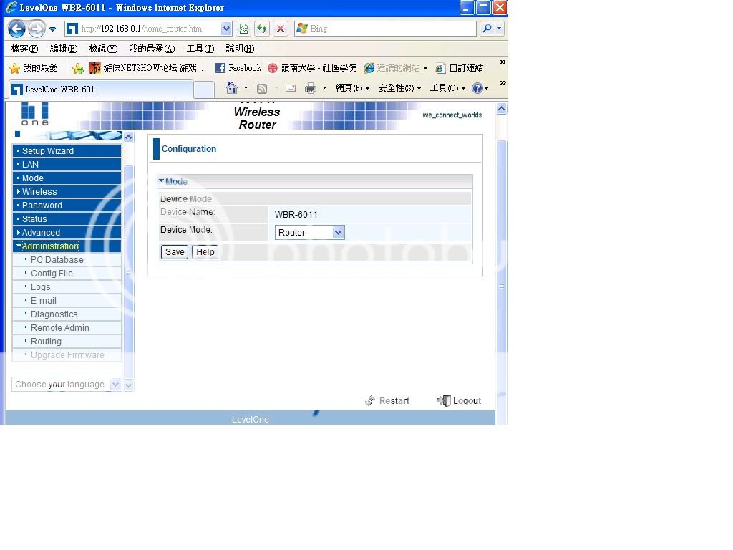The width and height of the screenshot is (733, 550).
Task: Click the Home icon in command bar
Action: tap(231, 88)
